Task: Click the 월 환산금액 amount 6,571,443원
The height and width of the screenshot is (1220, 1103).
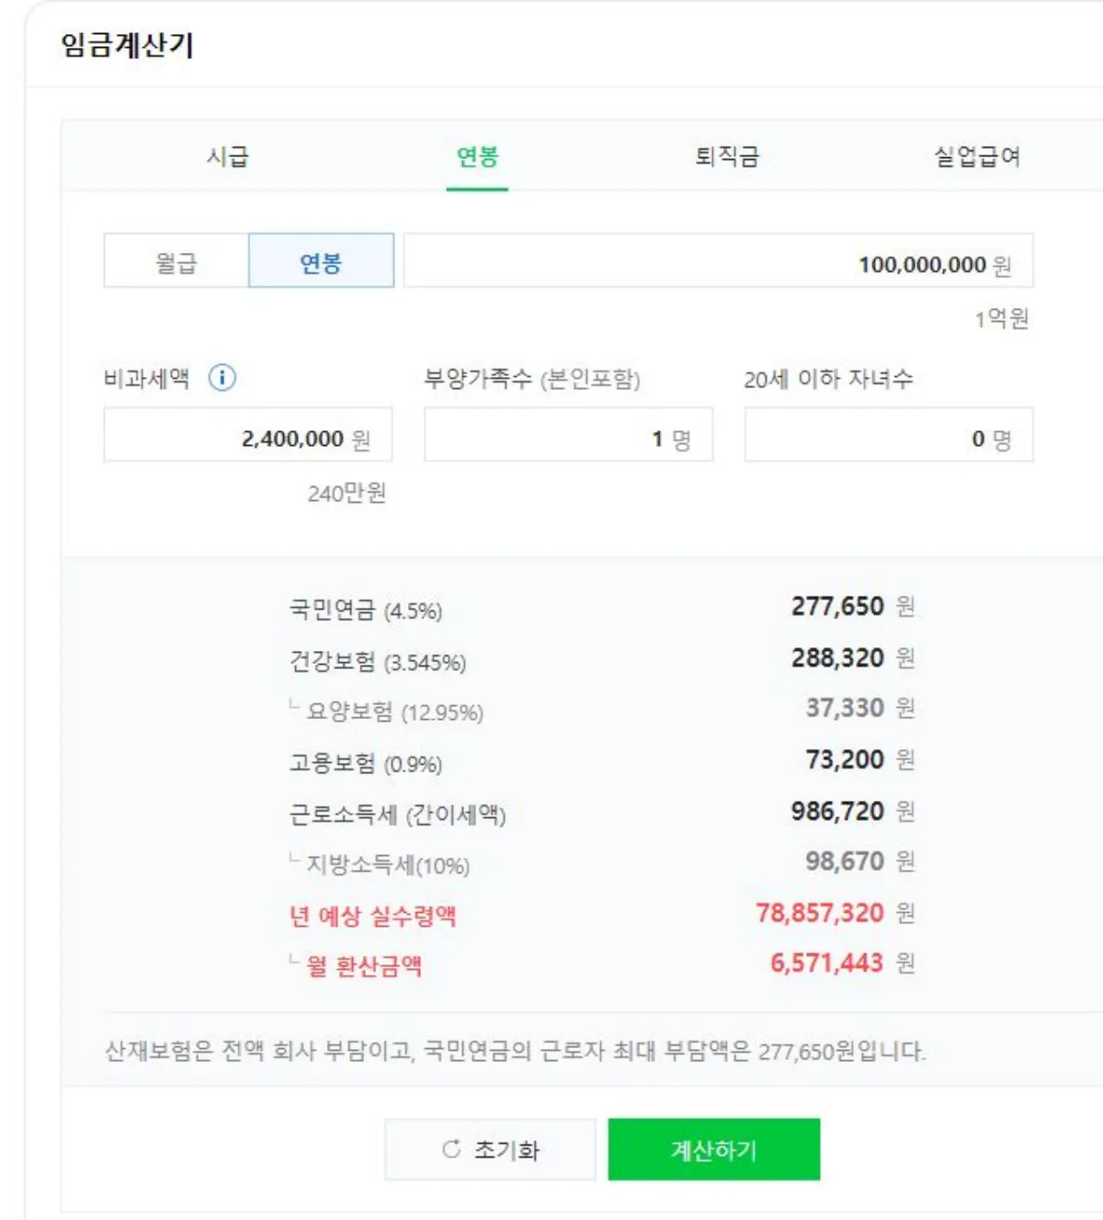Action: [x=826, y=964]
